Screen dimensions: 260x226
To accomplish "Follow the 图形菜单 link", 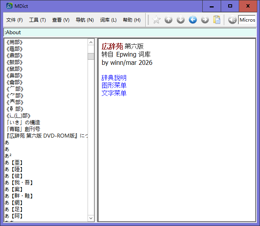I will pyautogui.click(x=114, y=85).
